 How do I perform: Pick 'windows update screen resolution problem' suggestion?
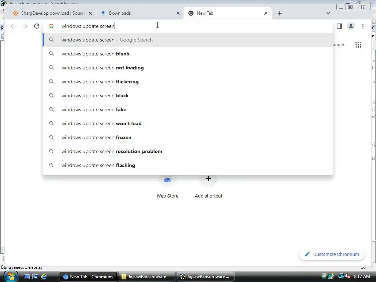(188, 151)
